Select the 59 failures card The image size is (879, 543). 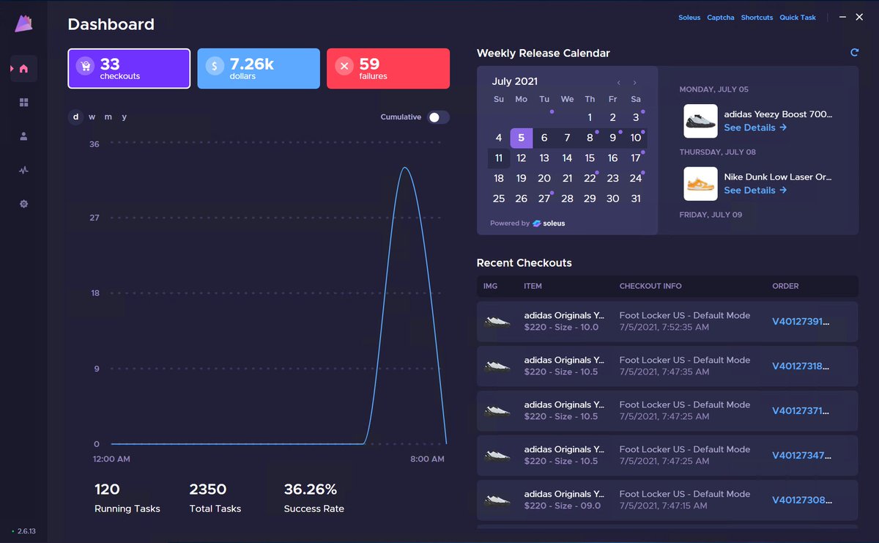click(x=388, y=68)
